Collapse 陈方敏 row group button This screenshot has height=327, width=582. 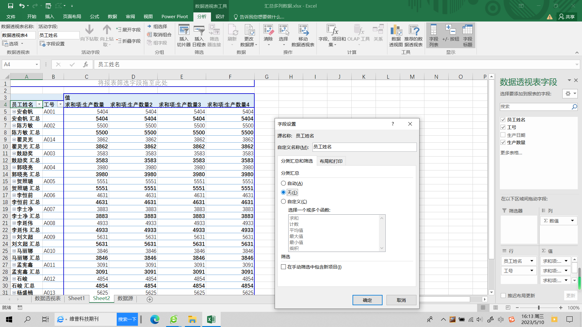[x=14, y=126]
